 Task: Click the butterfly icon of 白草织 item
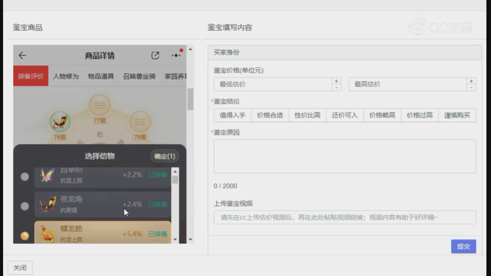click(48, 176)
